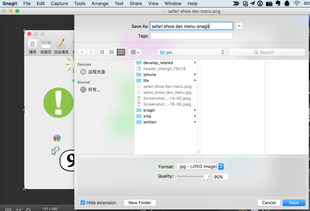Open the View menu
This screenshot has width=310, height=211.
coord(153,4)
